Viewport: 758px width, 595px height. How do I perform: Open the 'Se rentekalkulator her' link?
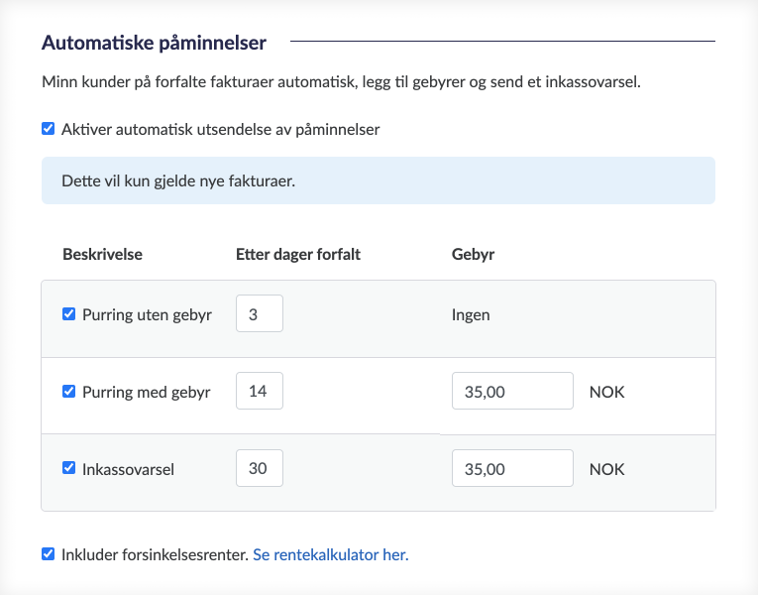[330, 555]
